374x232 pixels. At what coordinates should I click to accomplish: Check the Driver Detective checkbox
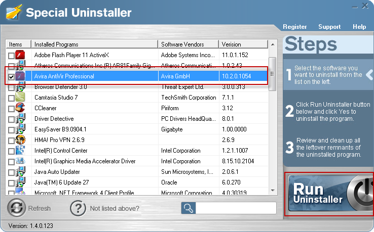point(11,119)
